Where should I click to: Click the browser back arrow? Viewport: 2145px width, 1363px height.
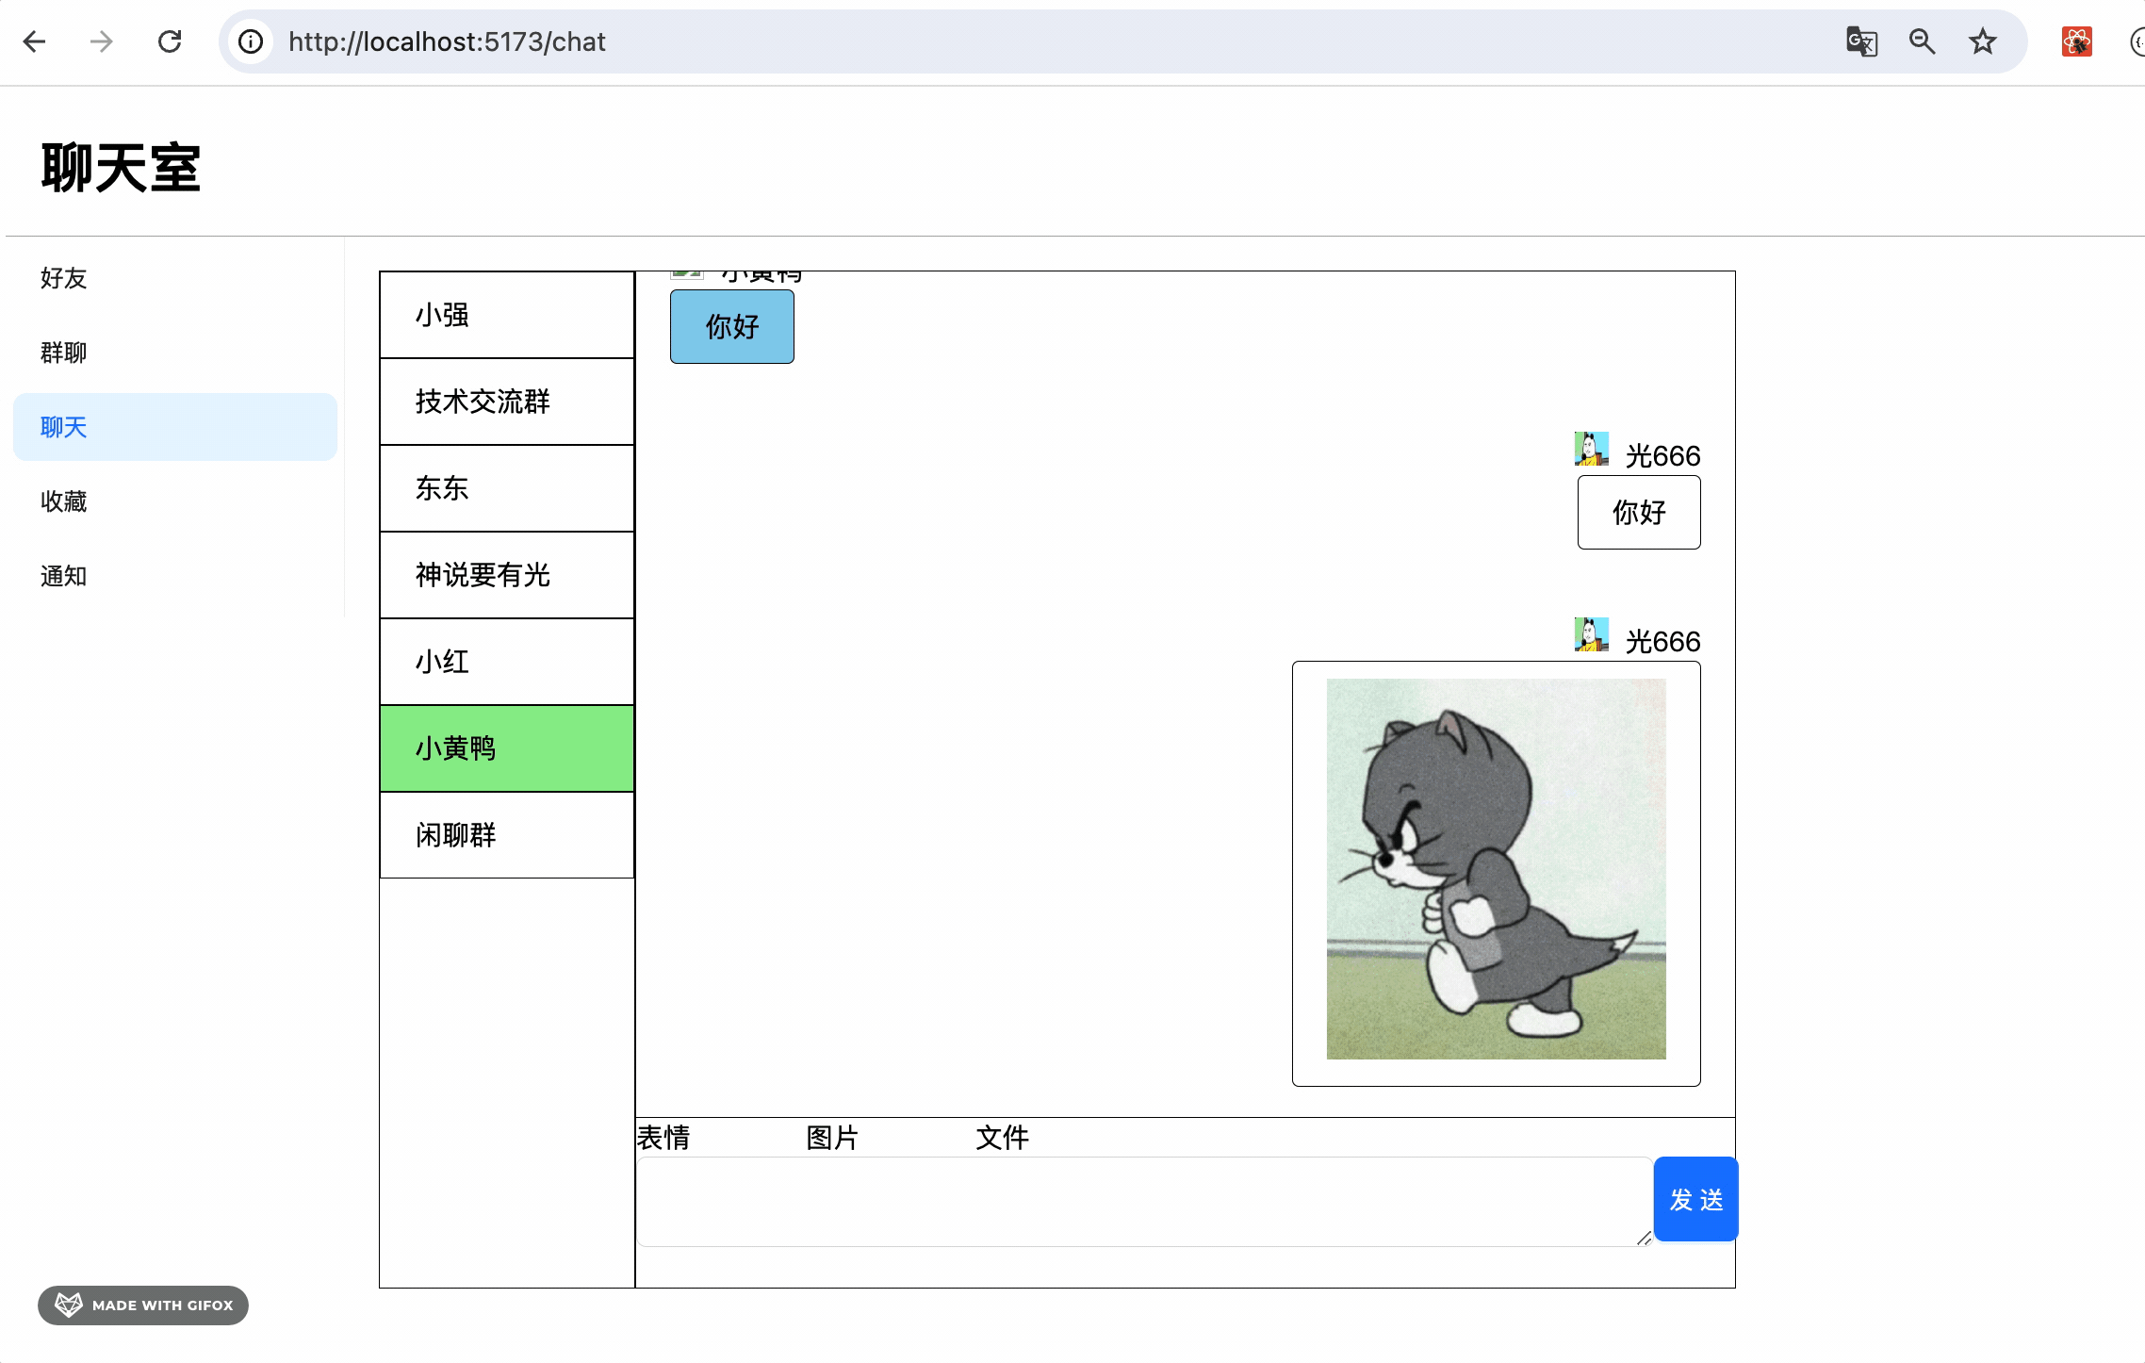(35, 41)
